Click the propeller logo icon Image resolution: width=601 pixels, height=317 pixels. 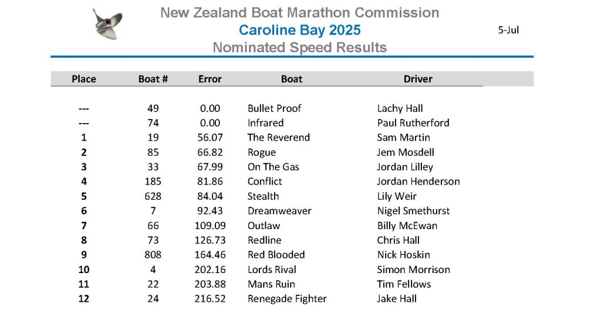click(x=107, y=24)
